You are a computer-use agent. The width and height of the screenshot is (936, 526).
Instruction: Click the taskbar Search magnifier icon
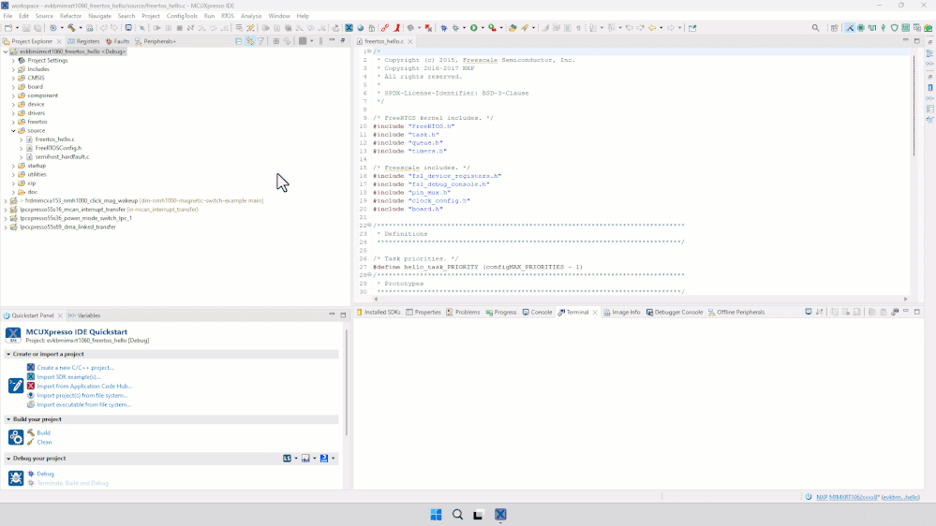point(457,515)
